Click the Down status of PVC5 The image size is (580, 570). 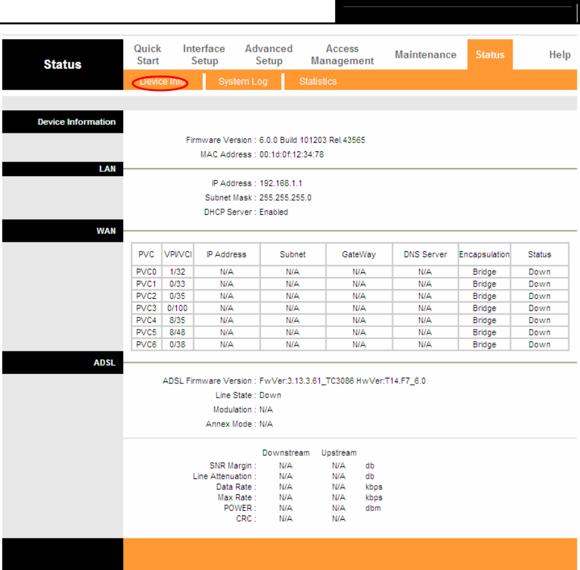pyautogui.click(x=539, y=333)
